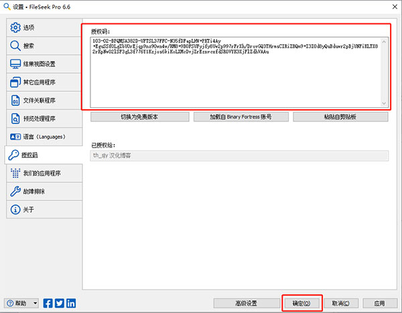Switch to the 文件关联程序 tab
Screen dimensions: 402x313
coord(44,101)
